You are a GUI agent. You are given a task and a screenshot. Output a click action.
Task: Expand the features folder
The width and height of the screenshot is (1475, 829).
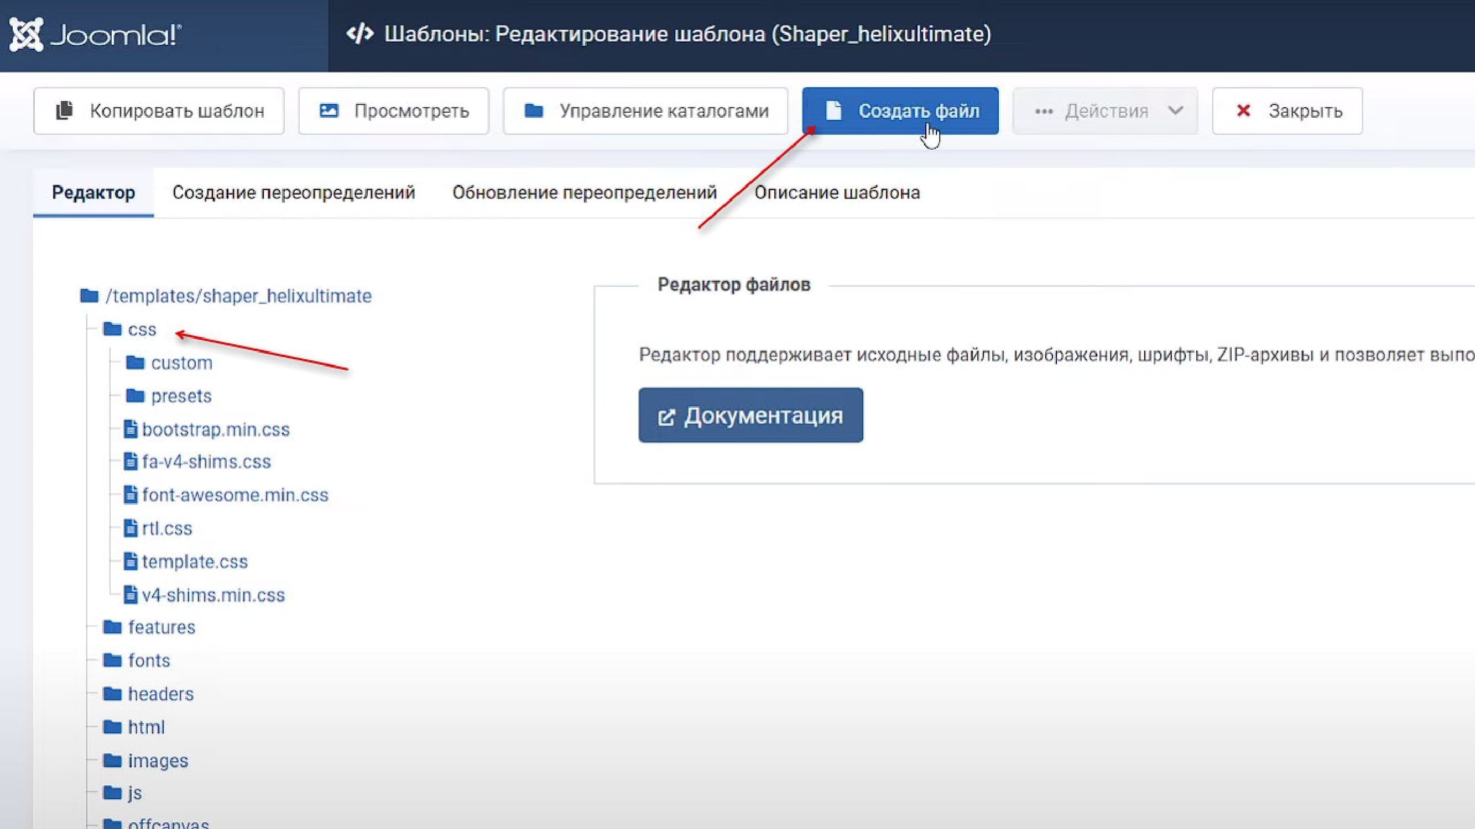(x=161, y=627)
